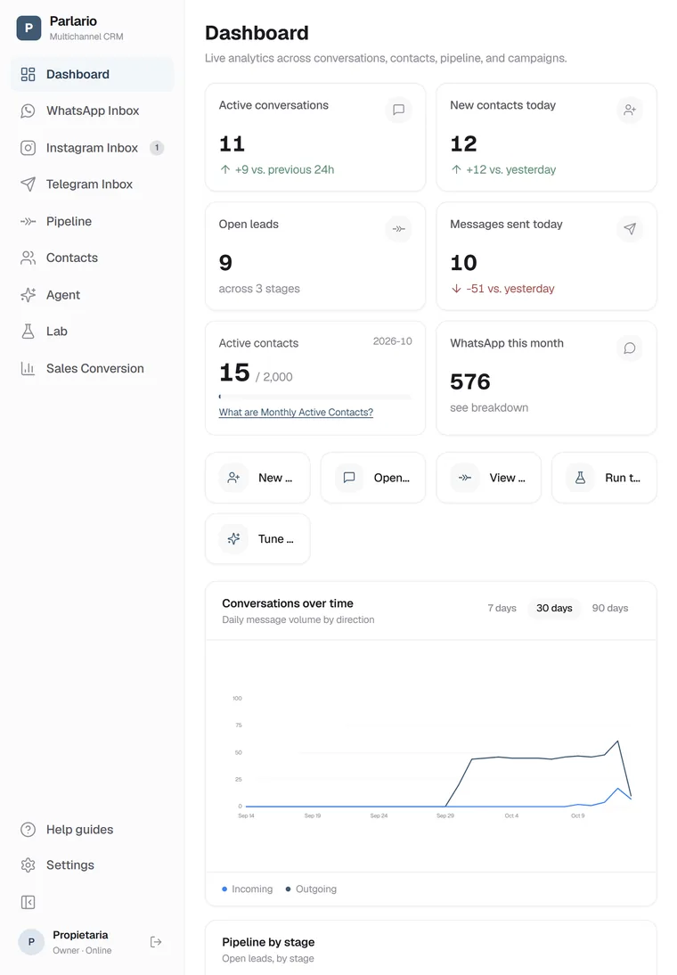Click the 'Conversations over time' heading
Viewport: 677px width, 975px height.
288,603
